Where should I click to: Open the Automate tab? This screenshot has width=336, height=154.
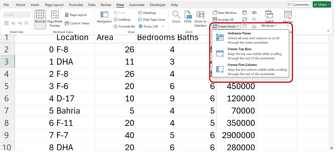pyautogui.click(x=137, y=5)
